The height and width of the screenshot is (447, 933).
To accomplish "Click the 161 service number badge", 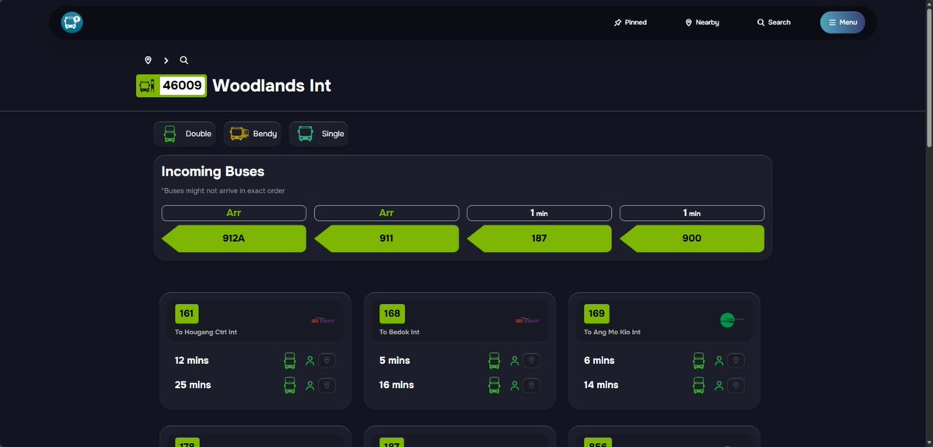I will [x=187, y=314].
